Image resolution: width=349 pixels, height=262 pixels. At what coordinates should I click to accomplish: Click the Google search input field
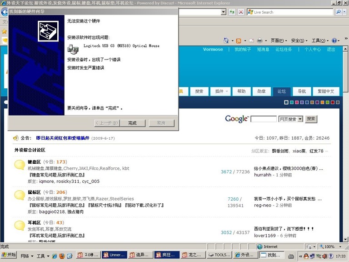(264, 119)
